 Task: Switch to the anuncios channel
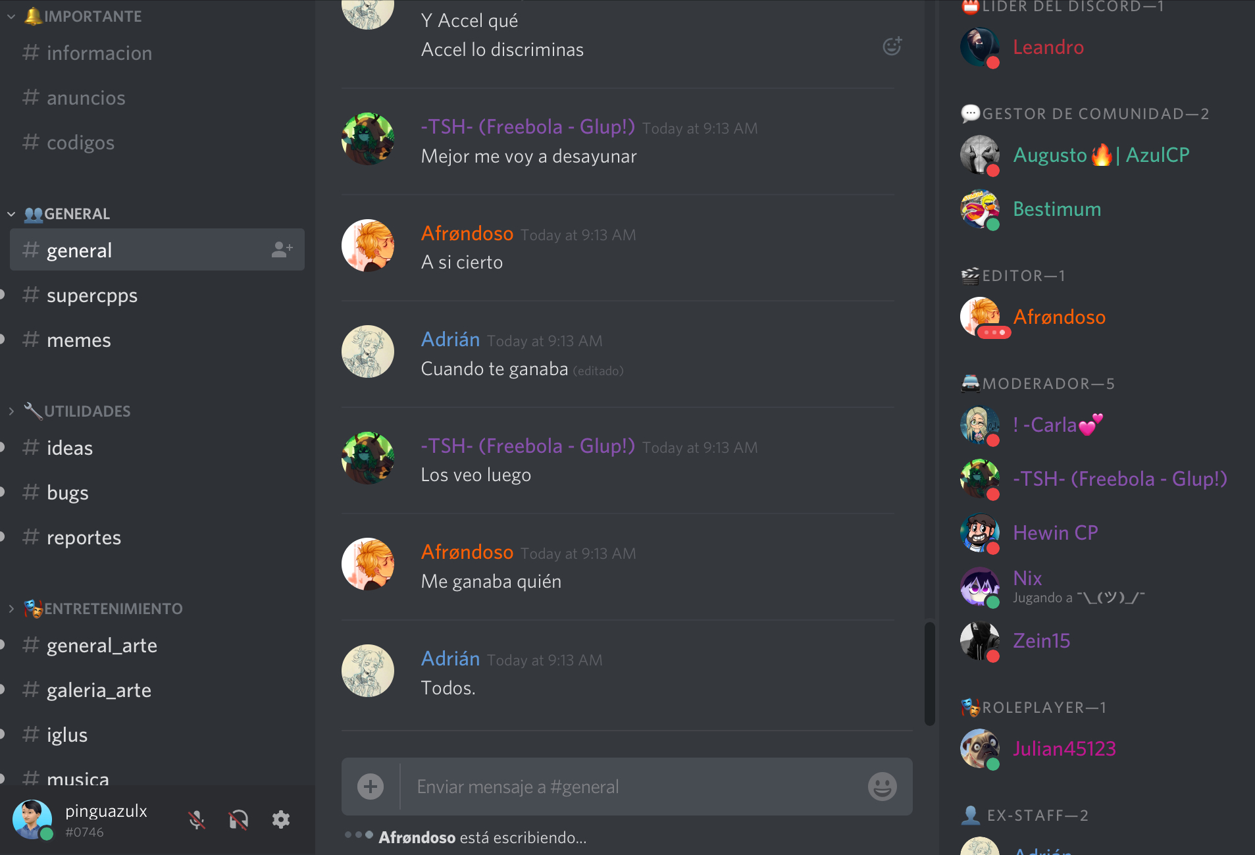[x=157, y=98]
